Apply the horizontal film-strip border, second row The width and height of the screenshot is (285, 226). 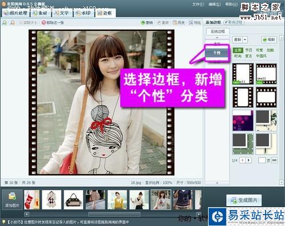point(266,97)
